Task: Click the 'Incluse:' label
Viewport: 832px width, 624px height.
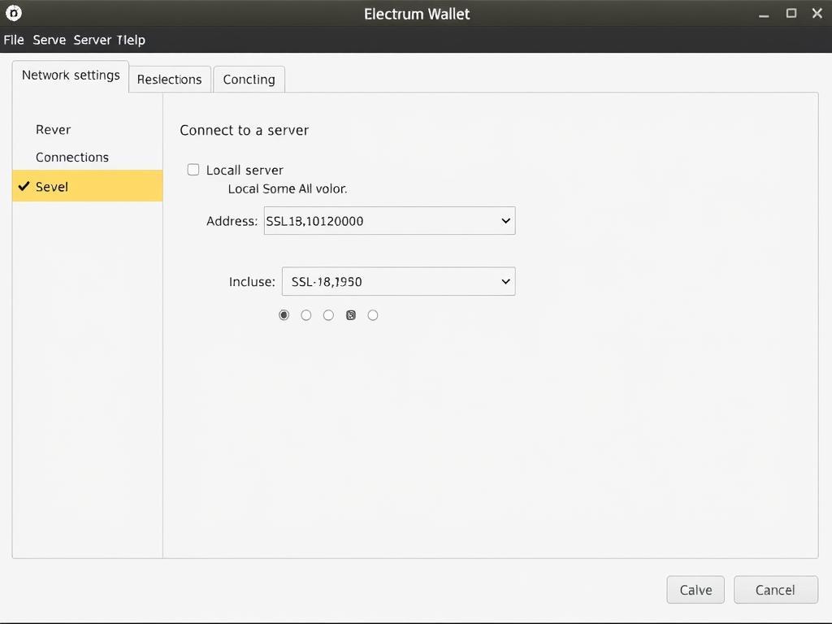Action: (x=252, y=282)
